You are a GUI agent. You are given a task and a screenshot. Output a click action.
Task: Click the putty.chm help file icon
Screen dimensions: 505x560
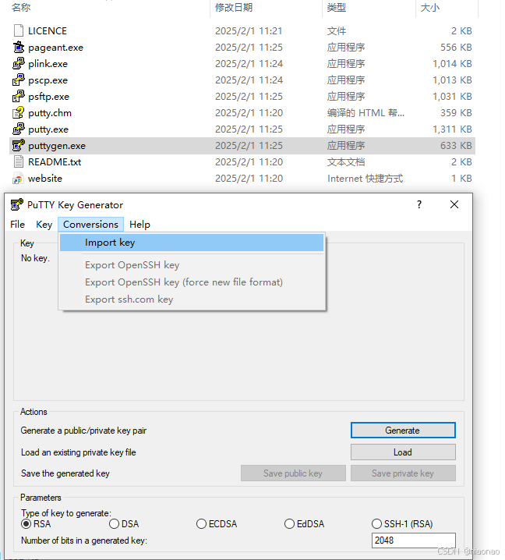pos(19,113)
